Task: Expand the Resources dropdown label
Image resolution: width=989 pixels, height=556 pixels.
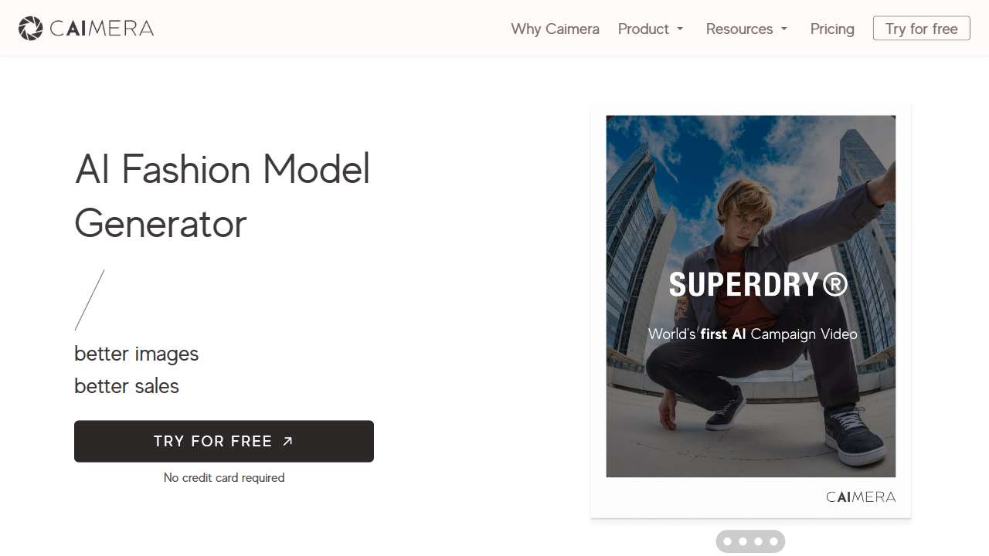Action: tap(739, 29)
